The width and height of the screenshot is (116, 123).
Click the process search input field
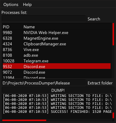(44, 19)
